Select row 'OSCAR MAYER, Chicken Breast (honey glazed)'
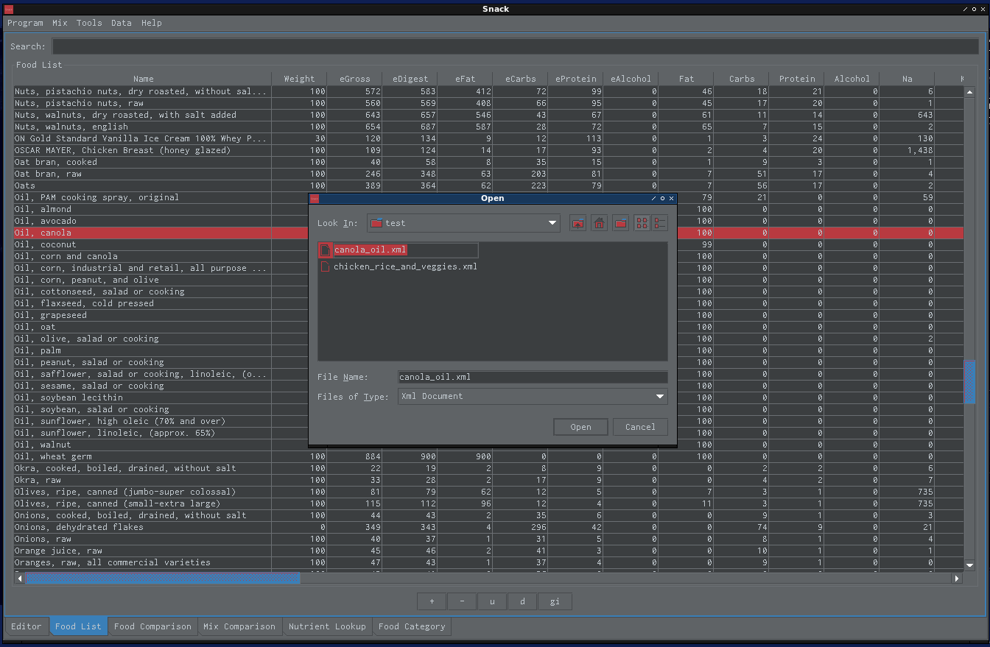The width and height of the screenshot is (990, 647). tap(489, 150)
